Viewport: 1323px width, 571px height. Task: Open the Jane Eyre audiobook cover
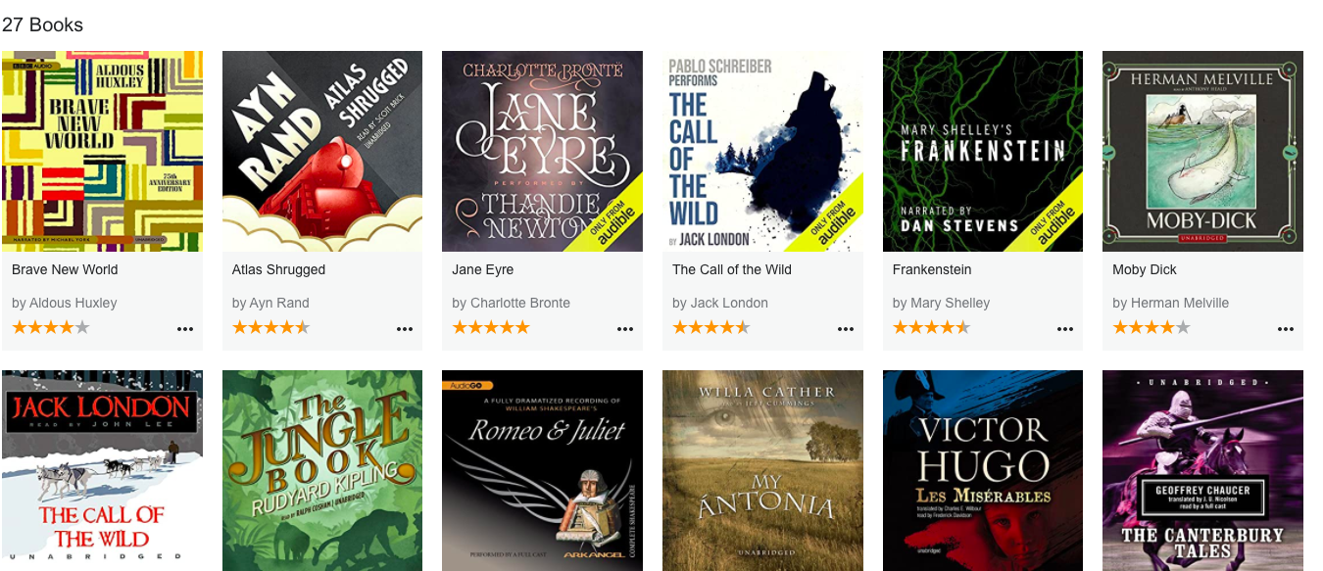coord(542,152)
